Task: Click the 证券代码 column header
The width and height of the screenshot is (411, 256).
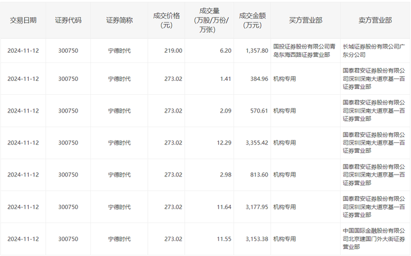Action: point(68,21)
